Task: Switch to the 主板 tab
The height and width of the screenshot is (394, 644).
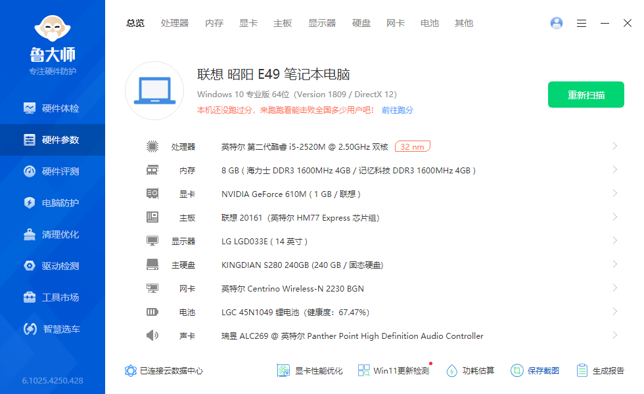Action: [283, 23]
